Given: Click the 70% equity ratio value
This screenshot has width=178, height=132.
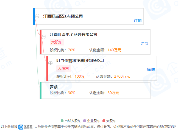Looking at the screenshot, I should [x=72, y=50].
